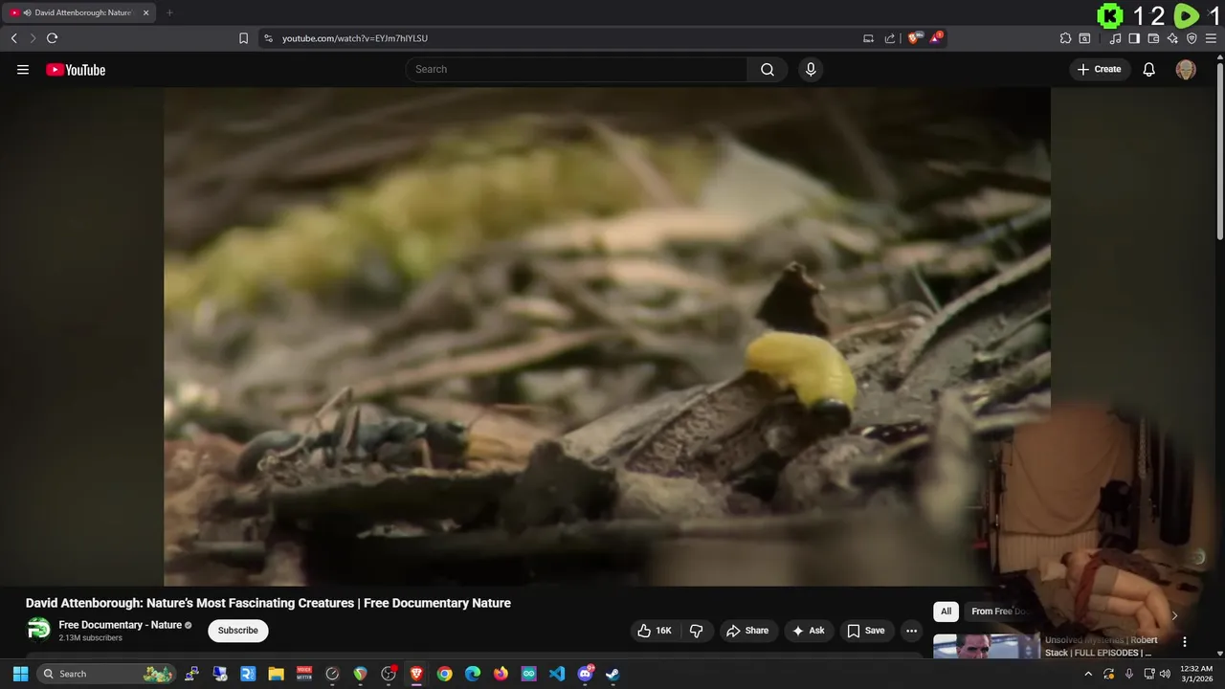The image size is (1225, 689).
Task: Open Brave Shields lion icon
Action: [x=916, y=38]
